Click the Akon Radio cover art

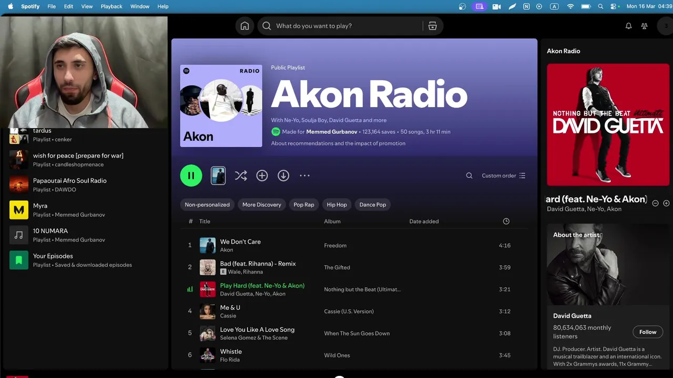[x=221, y=106]
